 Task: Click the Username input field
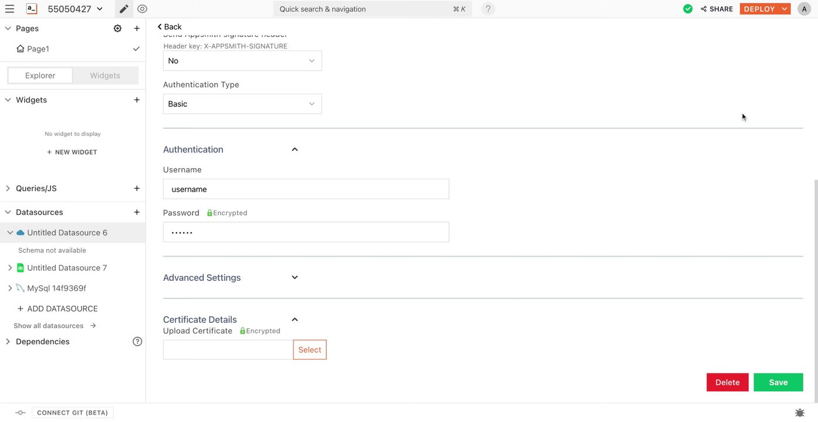click(306, 189)
